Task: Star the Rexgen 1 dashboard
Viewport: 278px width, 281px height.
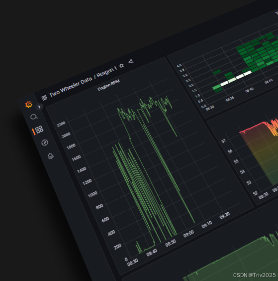Action: [x=121, y=66]
